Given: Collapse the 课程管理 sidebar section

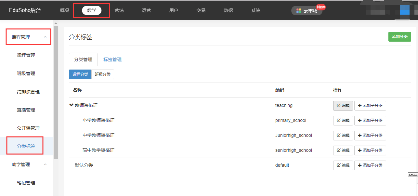Looking at the screenshot, I should [x=45, y=37].
